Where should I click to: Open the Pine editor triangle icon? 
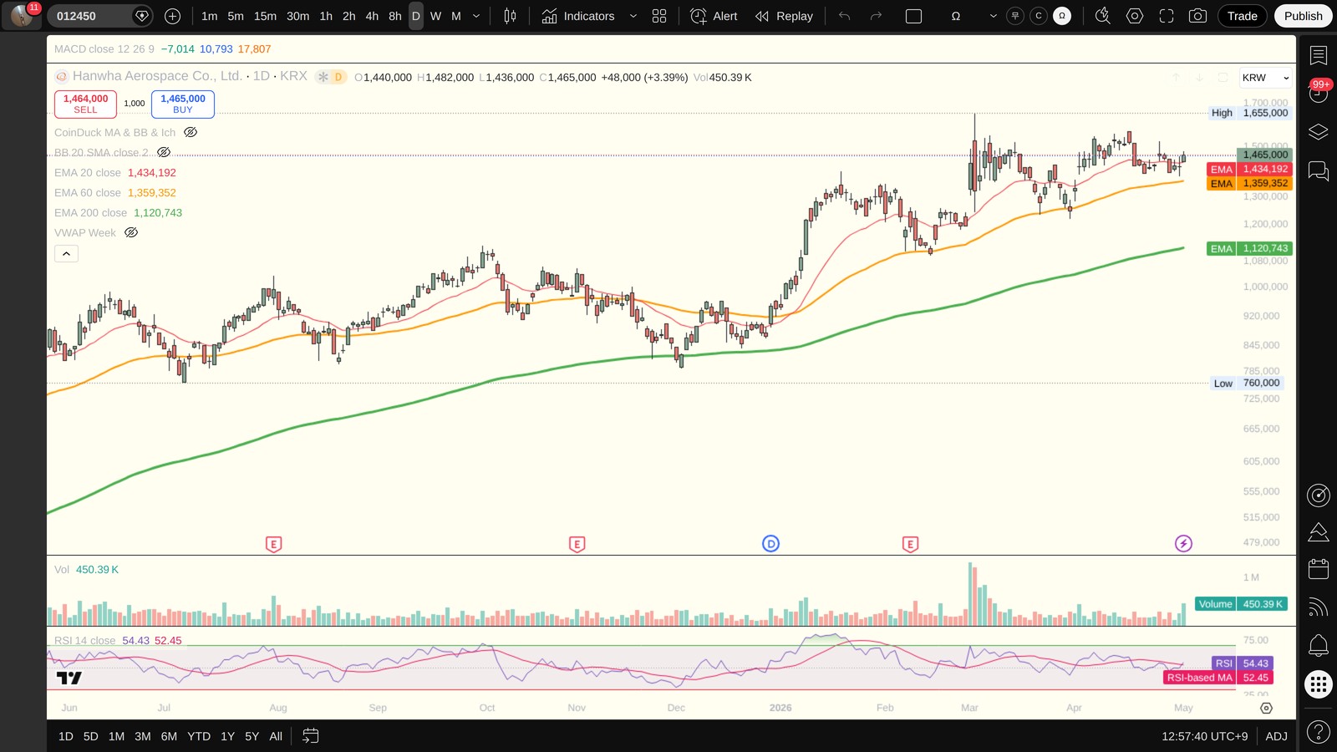click(x=1319, y=532)
